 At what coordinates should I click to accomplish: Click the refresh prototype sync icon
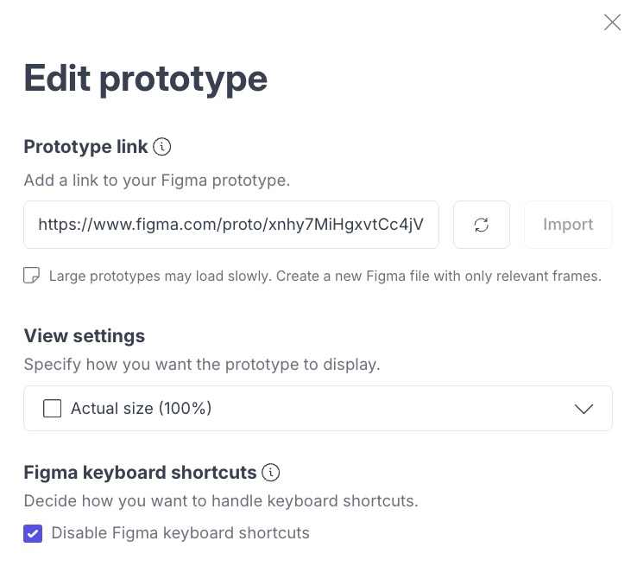(482, 225)
